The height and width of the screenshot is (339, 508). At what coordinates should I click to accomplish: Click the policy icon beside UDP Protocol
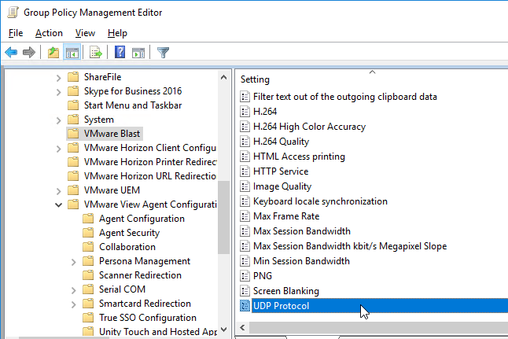coord(245,306)
